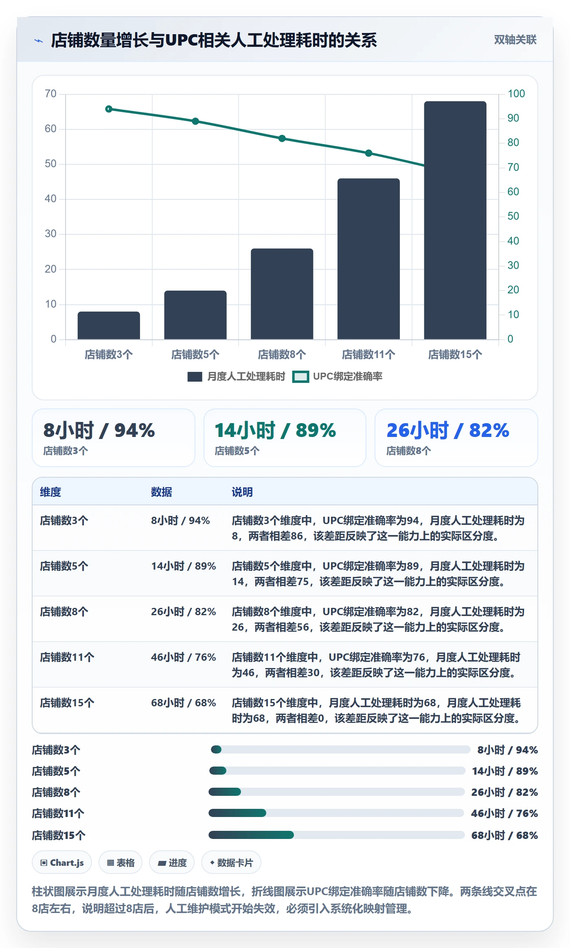
Task: Select the 进度 tag chip
Action: click(x=172, y=863)
